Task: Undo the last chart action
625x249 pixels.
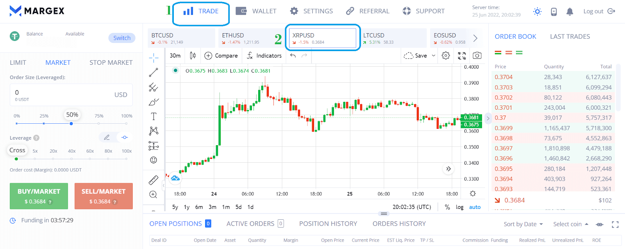Action: coord(293,55)
